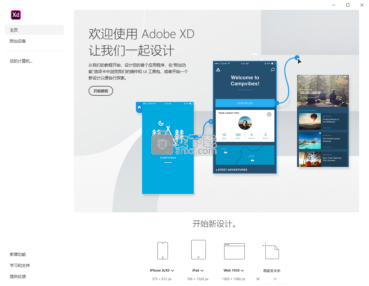The height and width of the screenshot is (286, 369).
Task: Expand the Web 1920 size dropdown
Action: tap(242, 271)
